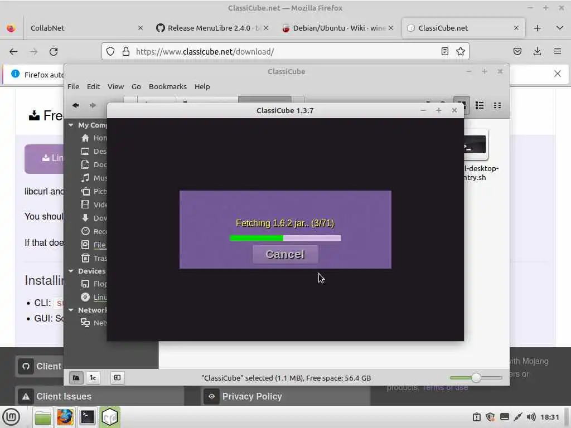Open the file manager File menu
The height and width of the screenshot is (428, 571).
coord(73,86)
